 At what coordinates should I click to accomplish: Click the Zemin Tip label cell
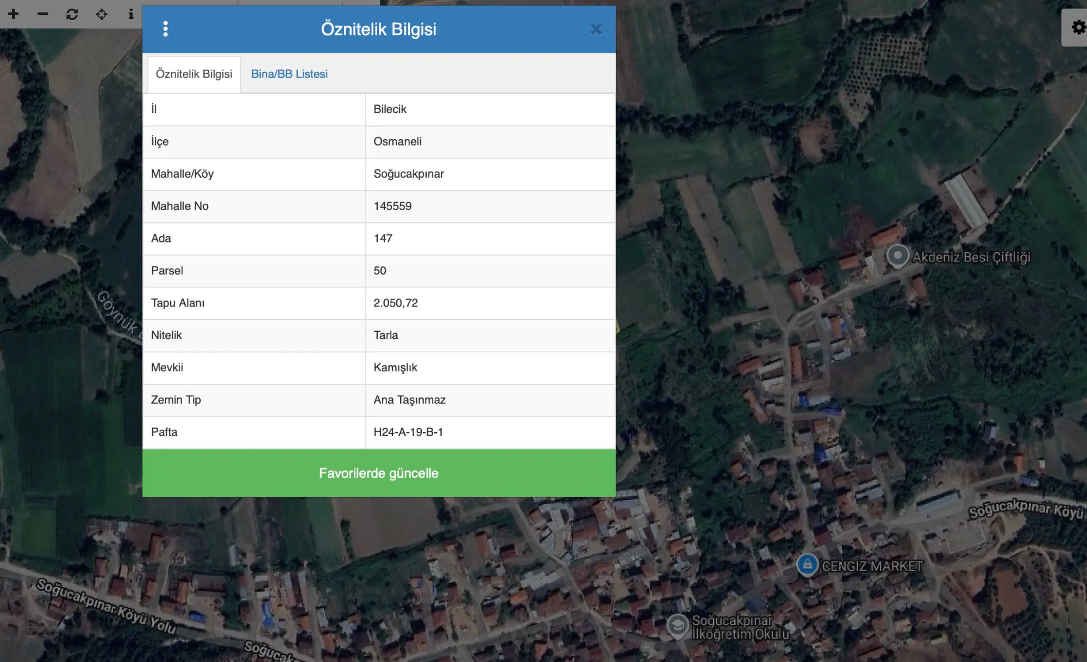[x=254, y=400]
